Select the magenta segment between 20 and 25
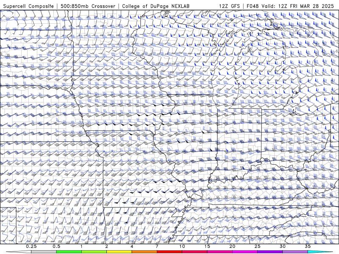This screenshot has width=339, height=254. 245,252
